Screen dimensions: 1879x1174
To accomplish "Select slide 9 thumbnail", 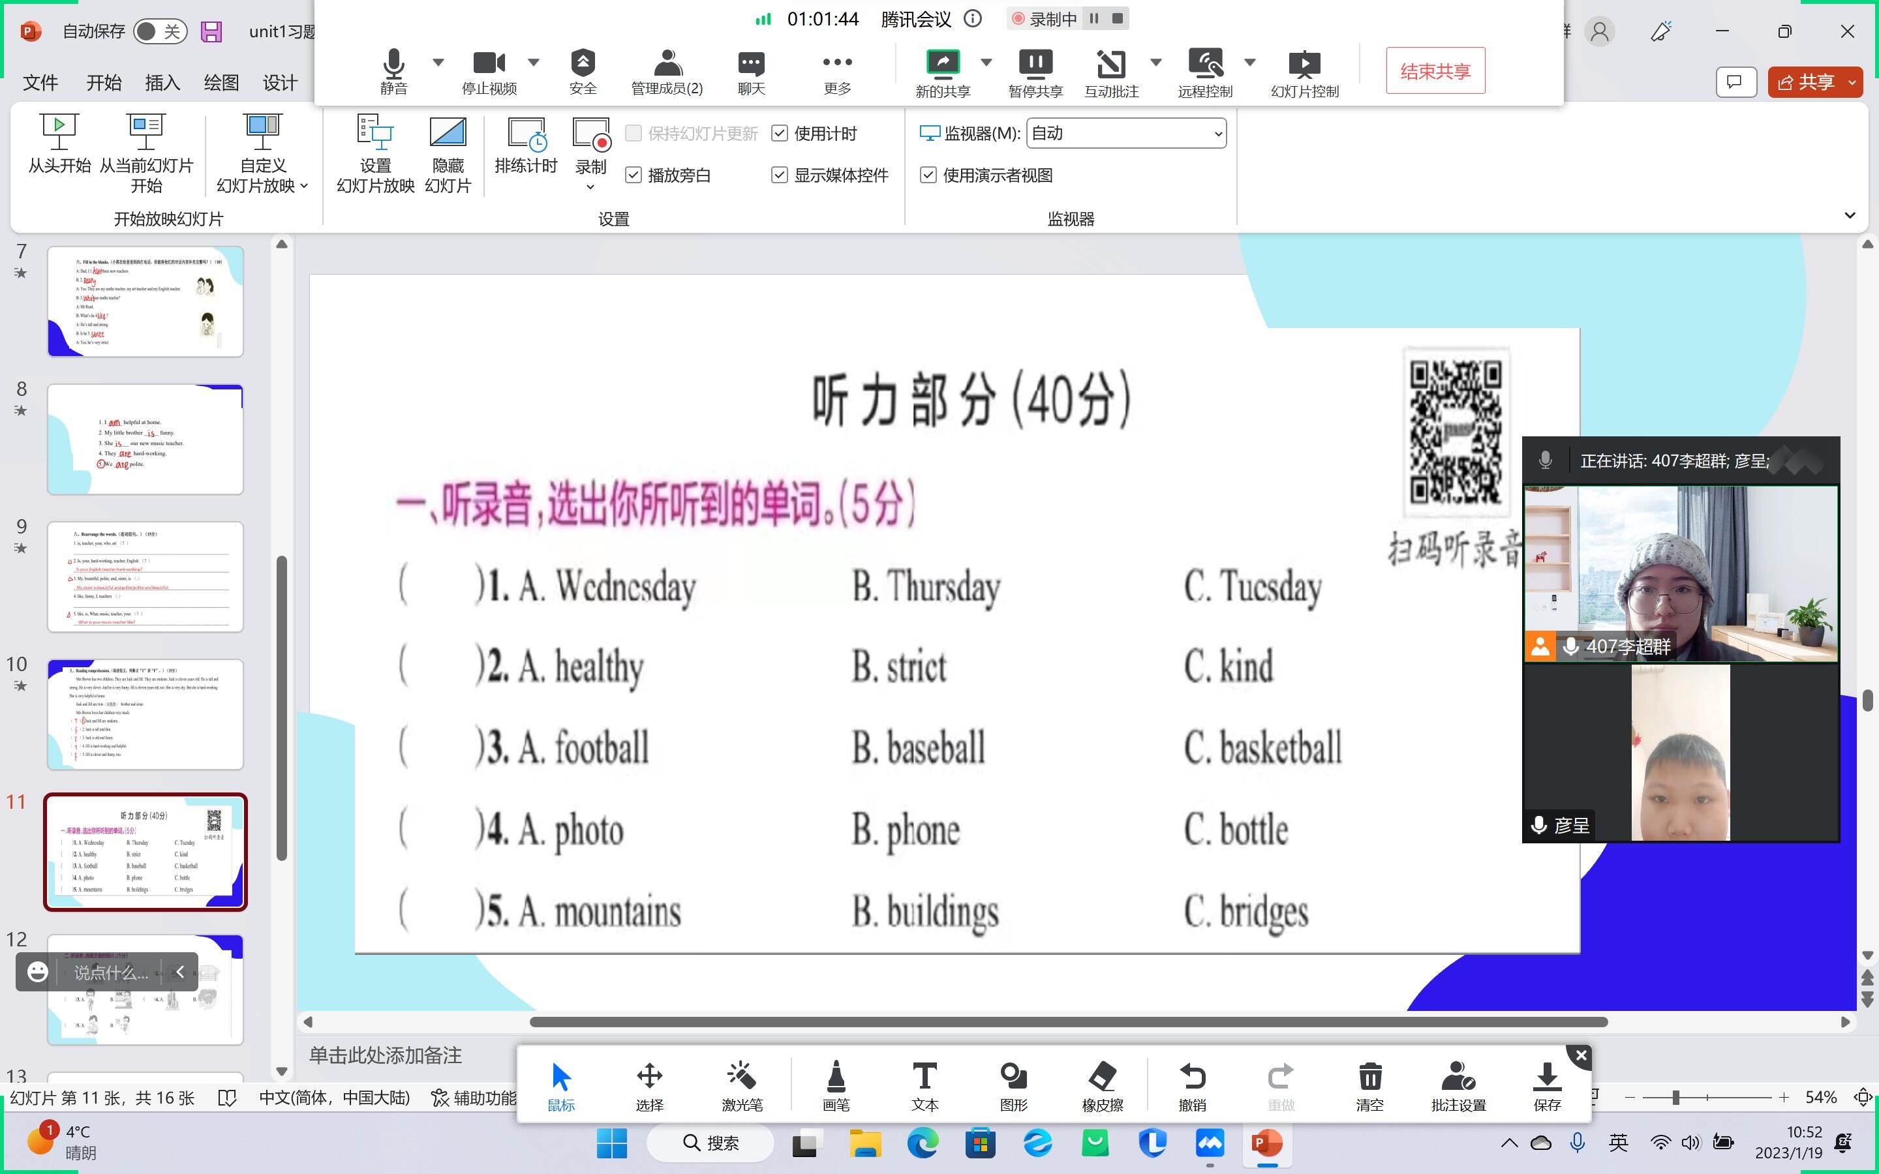I will (145, 577).
